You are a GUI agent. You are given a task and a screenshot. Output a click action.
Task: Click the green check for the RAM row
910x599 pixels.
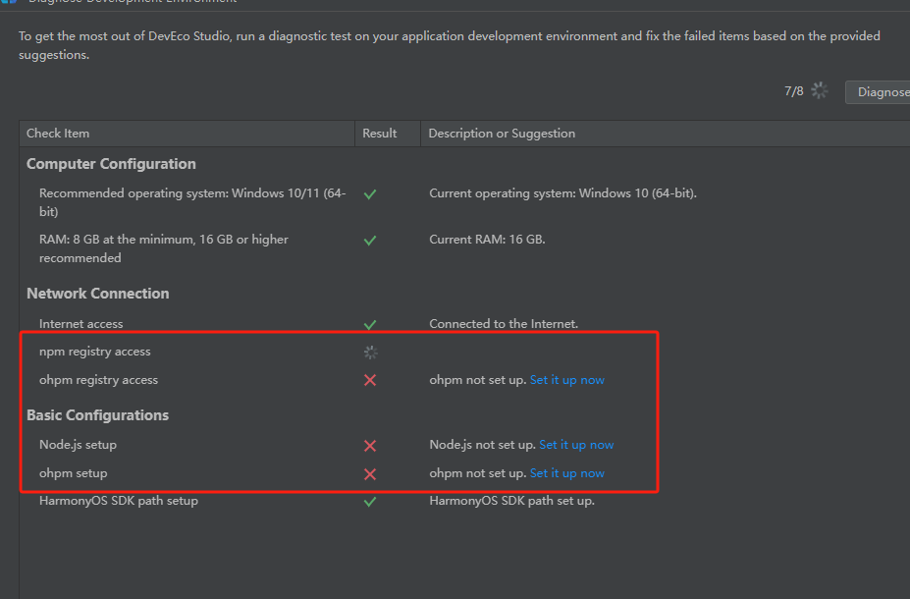point(370,241)
